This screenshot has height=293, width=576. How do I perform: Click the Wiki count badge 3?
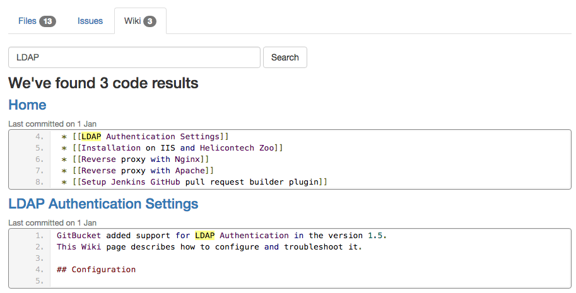coord(150,21)
